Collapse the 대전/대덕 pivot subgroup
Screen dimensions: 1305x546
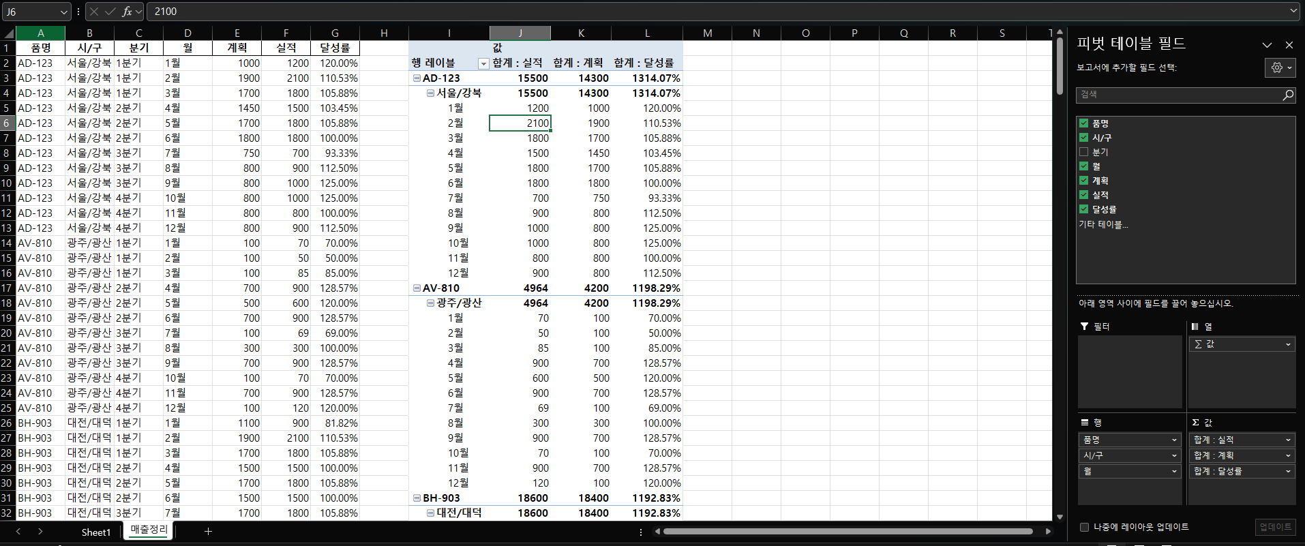tap(430, 513)
